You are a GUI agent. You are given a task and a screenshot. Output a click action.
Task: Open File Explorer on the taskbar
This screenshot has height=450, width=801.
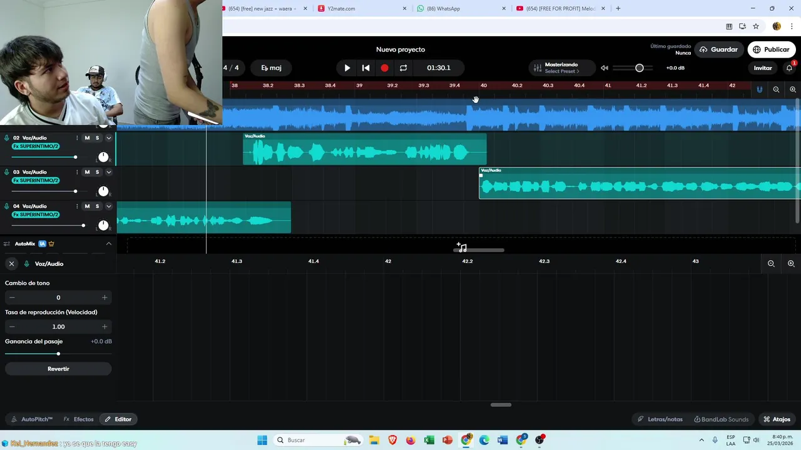click(374, 440)
